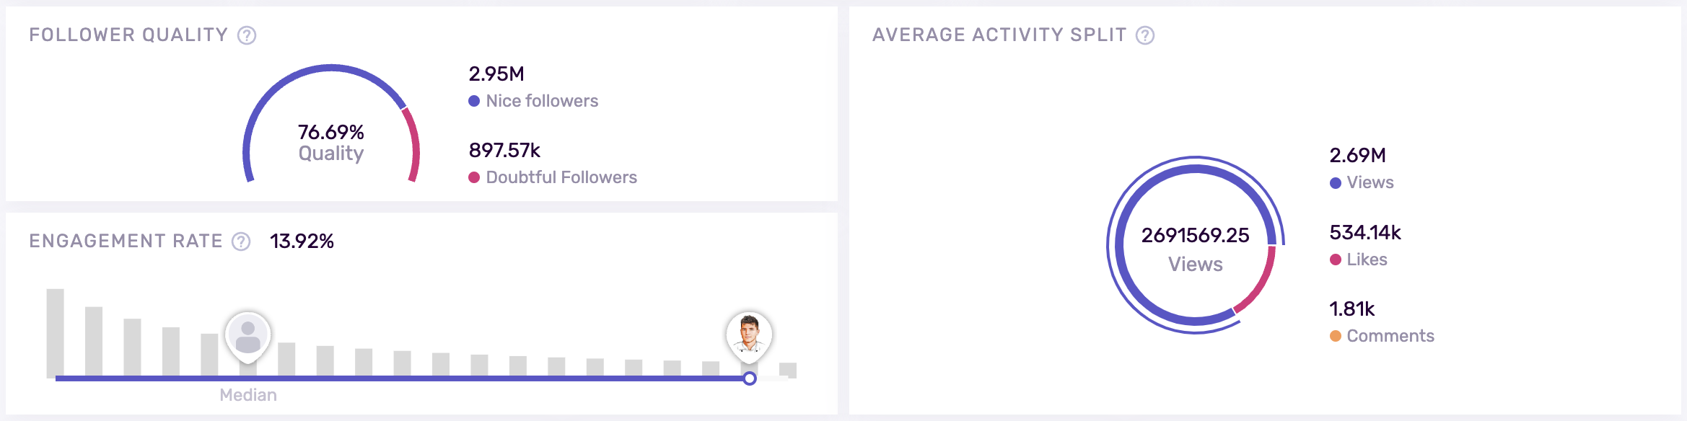Expand the 2691569.25 Views donut center

(x=1196, y=250)
